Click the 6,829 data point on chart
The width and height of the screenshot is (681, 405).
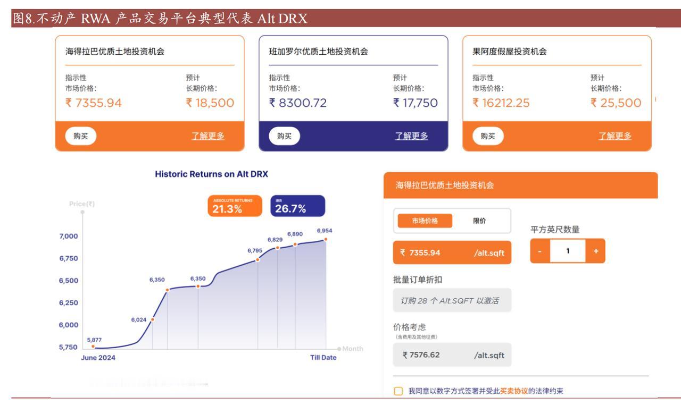pos(278,248)
